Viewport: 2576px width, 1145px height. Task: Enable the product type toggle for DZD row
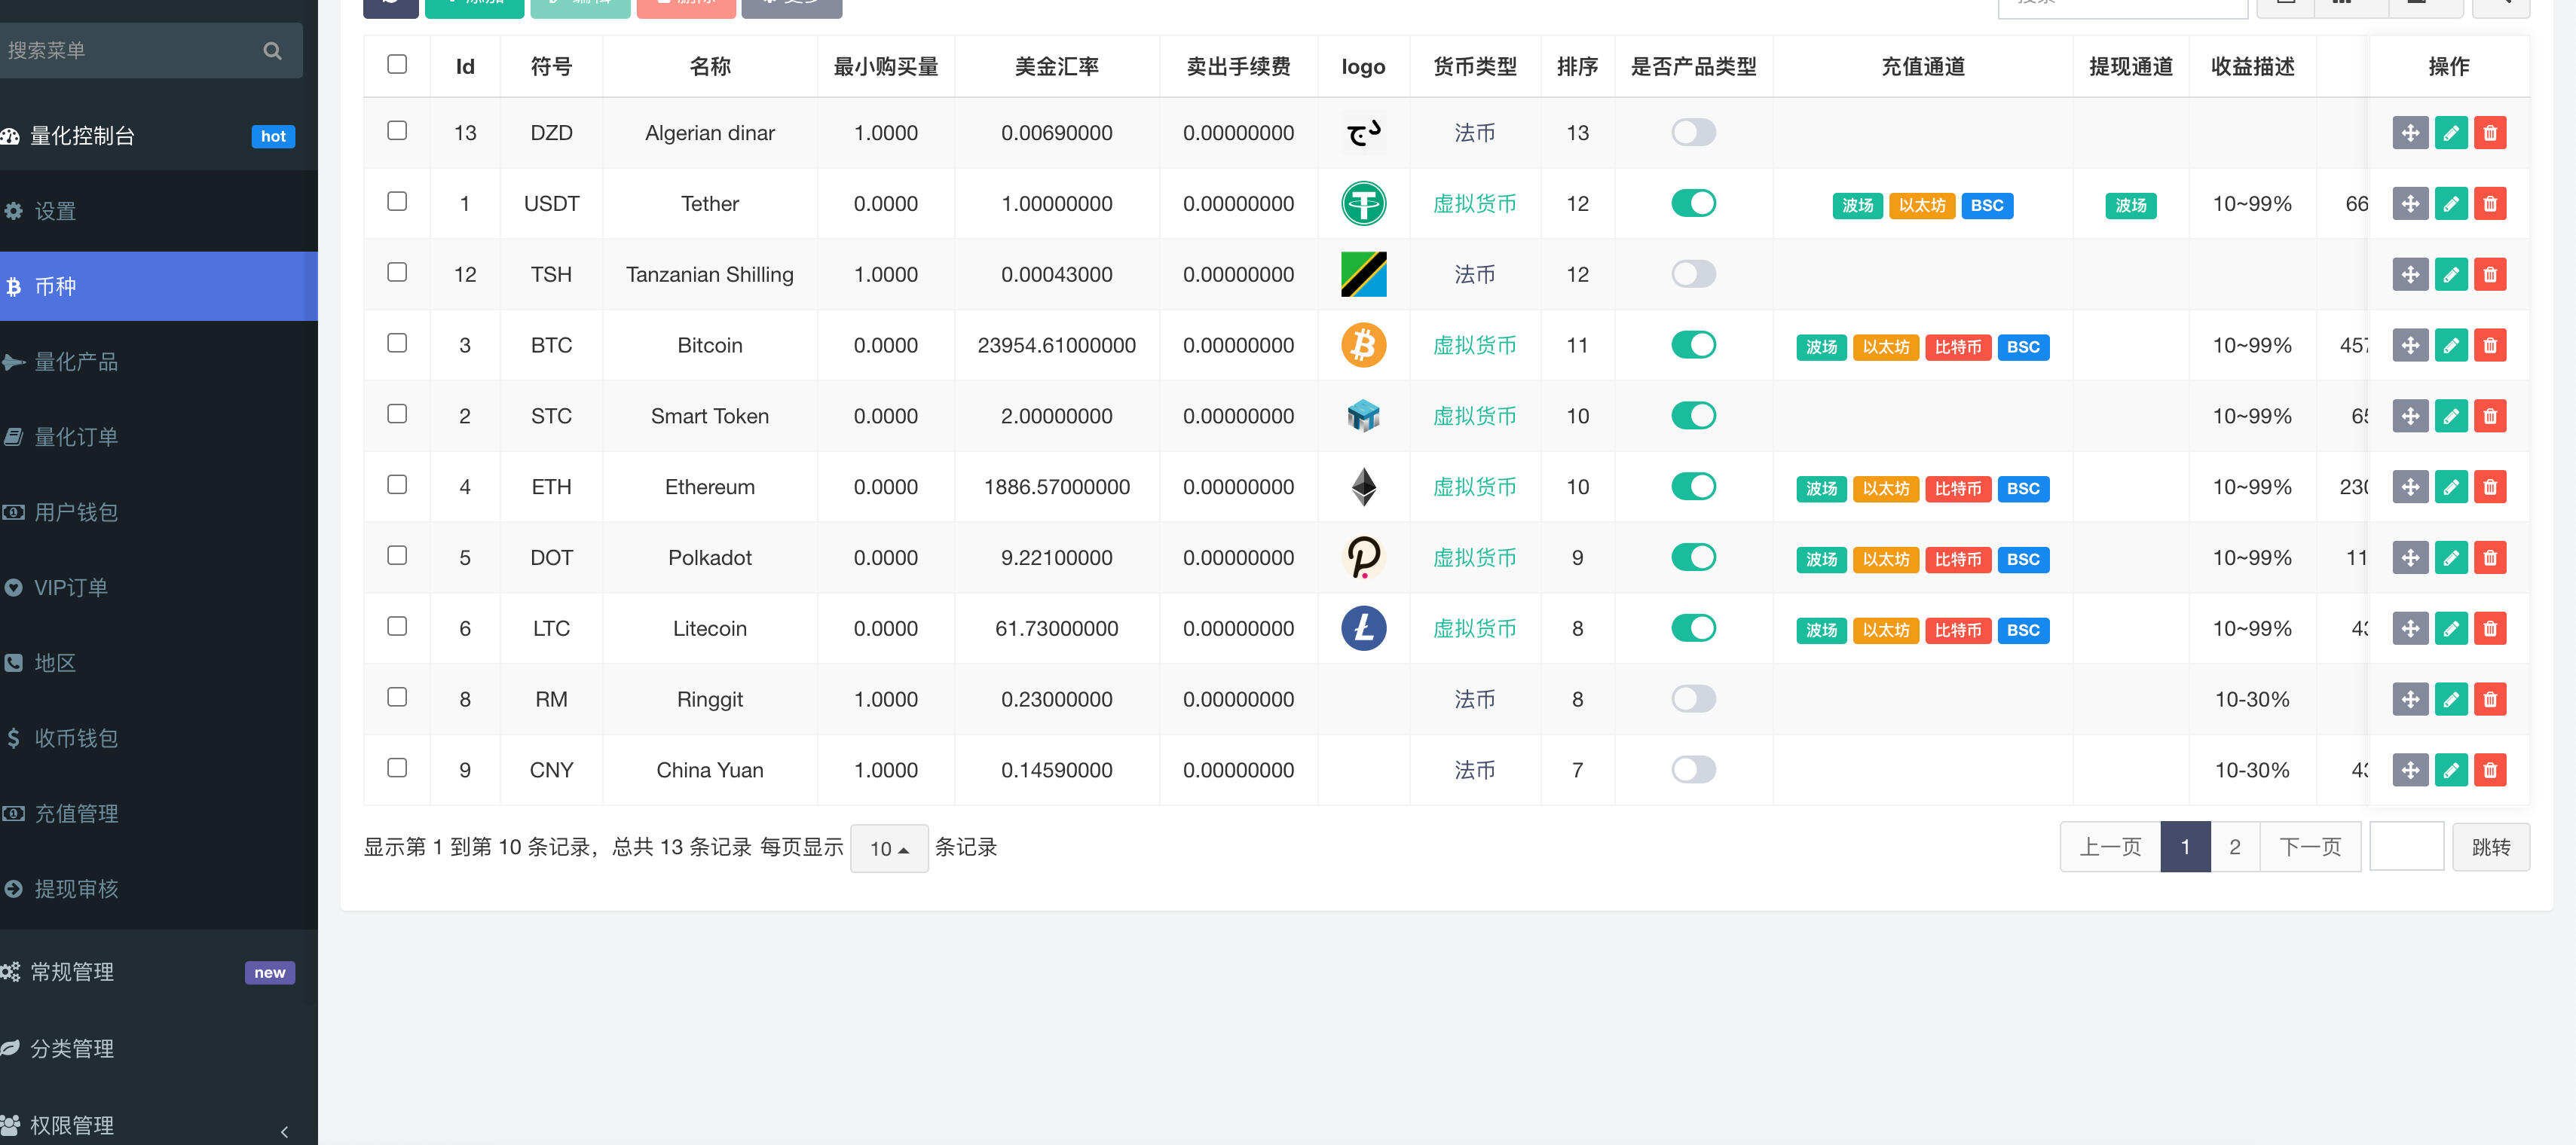pos(1693,132)
